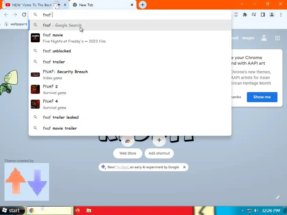
Task: Follow the Try Bard link
Action: point(122,167)
